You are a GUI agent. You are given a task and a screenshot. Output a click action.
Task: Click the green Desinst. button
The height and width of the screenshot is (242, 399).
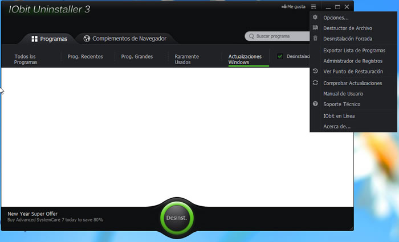(x=177, y=218)
